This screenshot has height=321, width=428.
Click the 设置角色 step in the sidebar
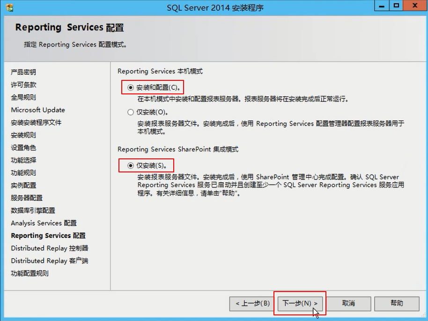(x=23, y=148)
